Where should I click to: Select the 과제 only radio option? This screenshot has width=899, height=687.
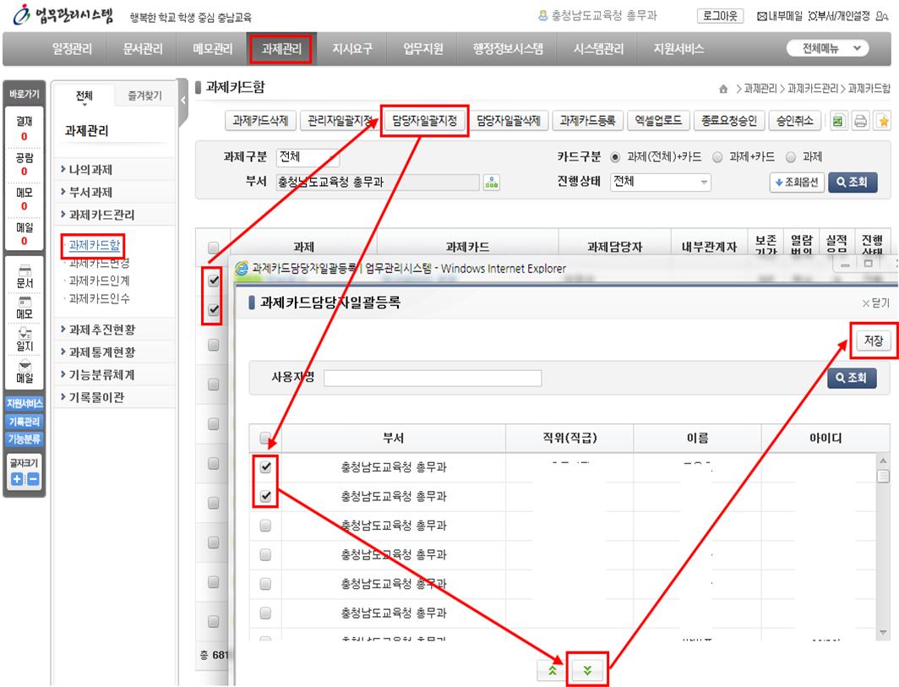click(x=791, y=157)
